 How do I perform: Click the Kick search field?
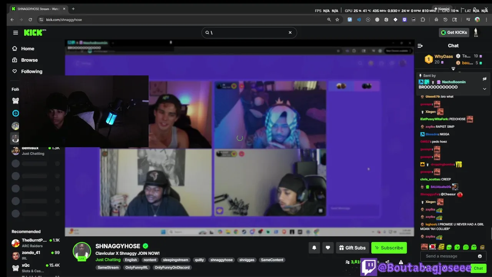click(x=249, y=33)
